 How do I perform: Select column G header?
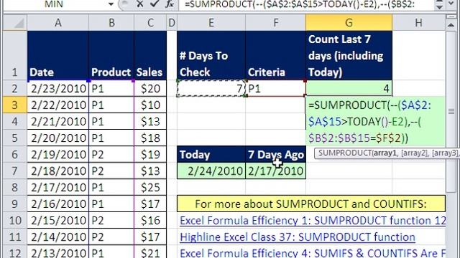[349, 23]
